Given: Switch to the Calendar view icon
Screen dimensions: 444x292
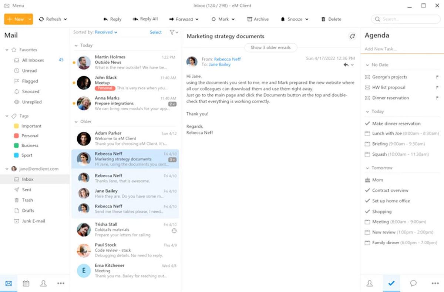Looking at the screenshot, I should 26,283.
